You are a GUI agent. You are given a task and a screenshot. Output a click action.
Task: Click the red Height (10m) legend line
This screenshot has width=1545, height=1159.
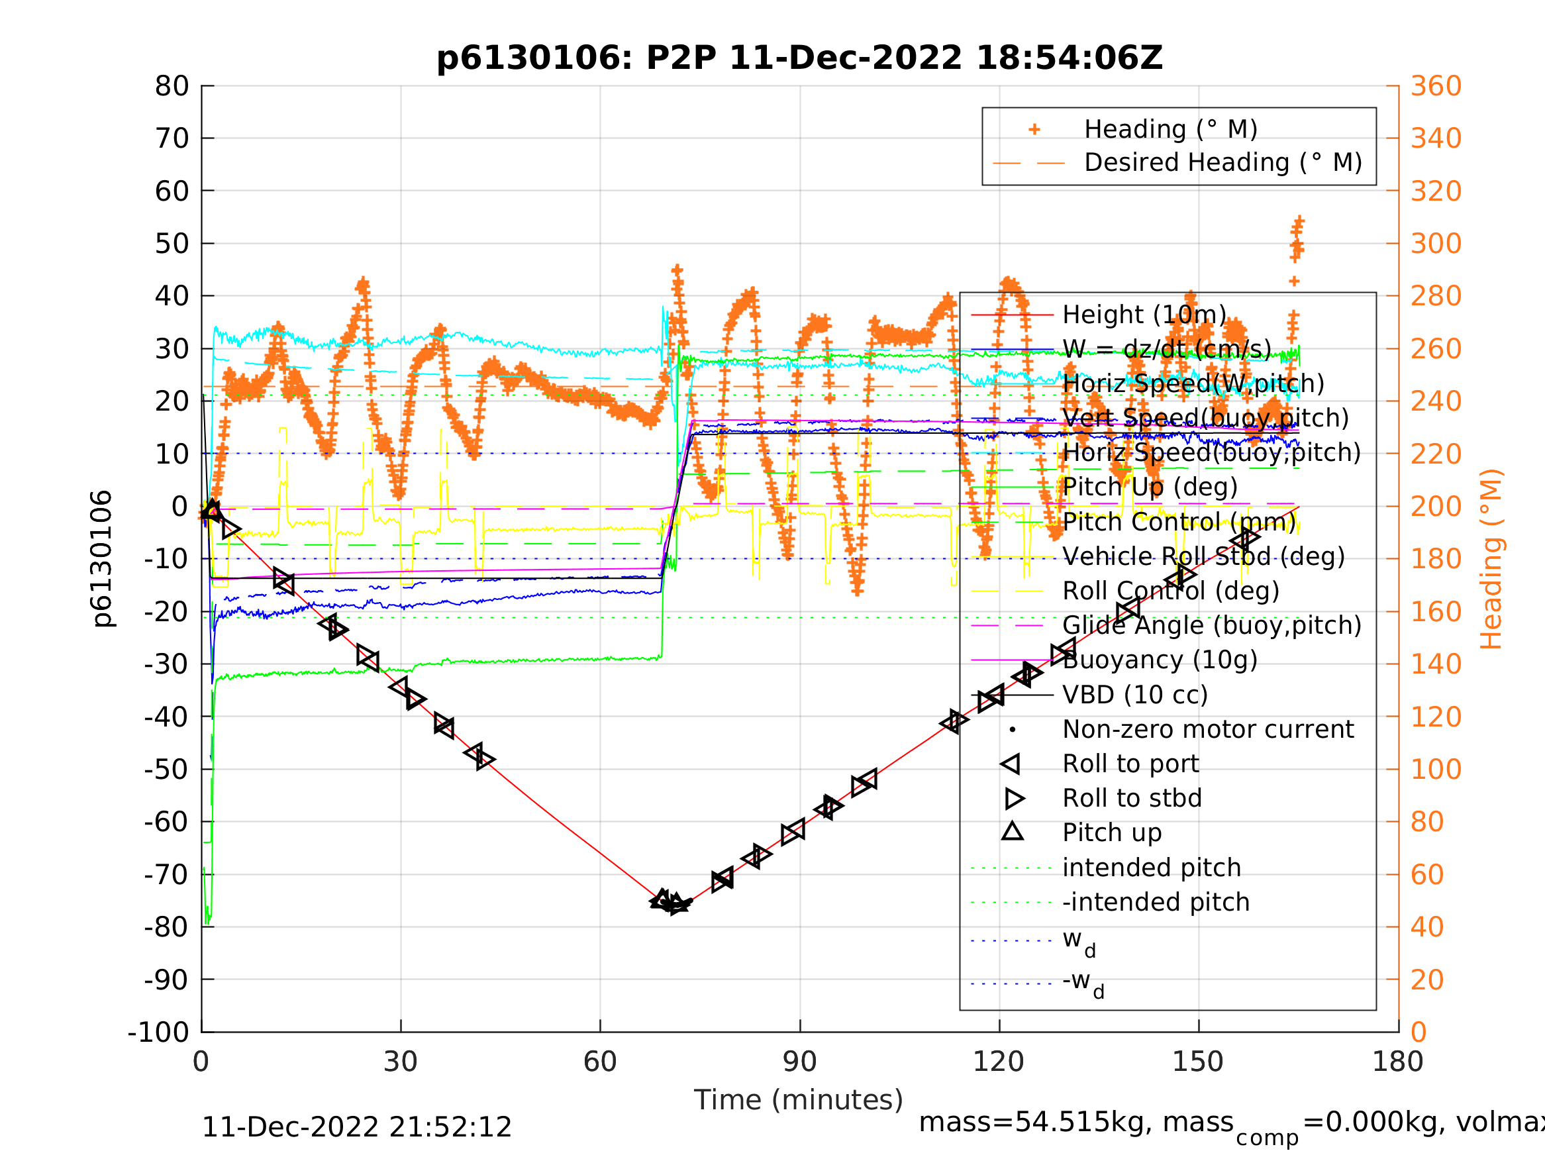point(1012,315)
